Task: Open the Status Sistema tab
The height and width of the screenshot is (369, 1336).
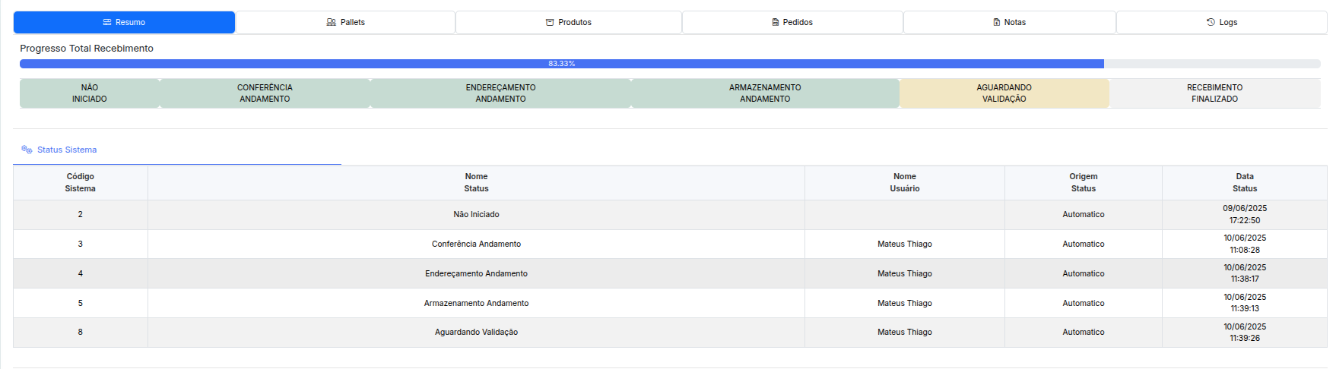Action: click(x=67, y=150)
